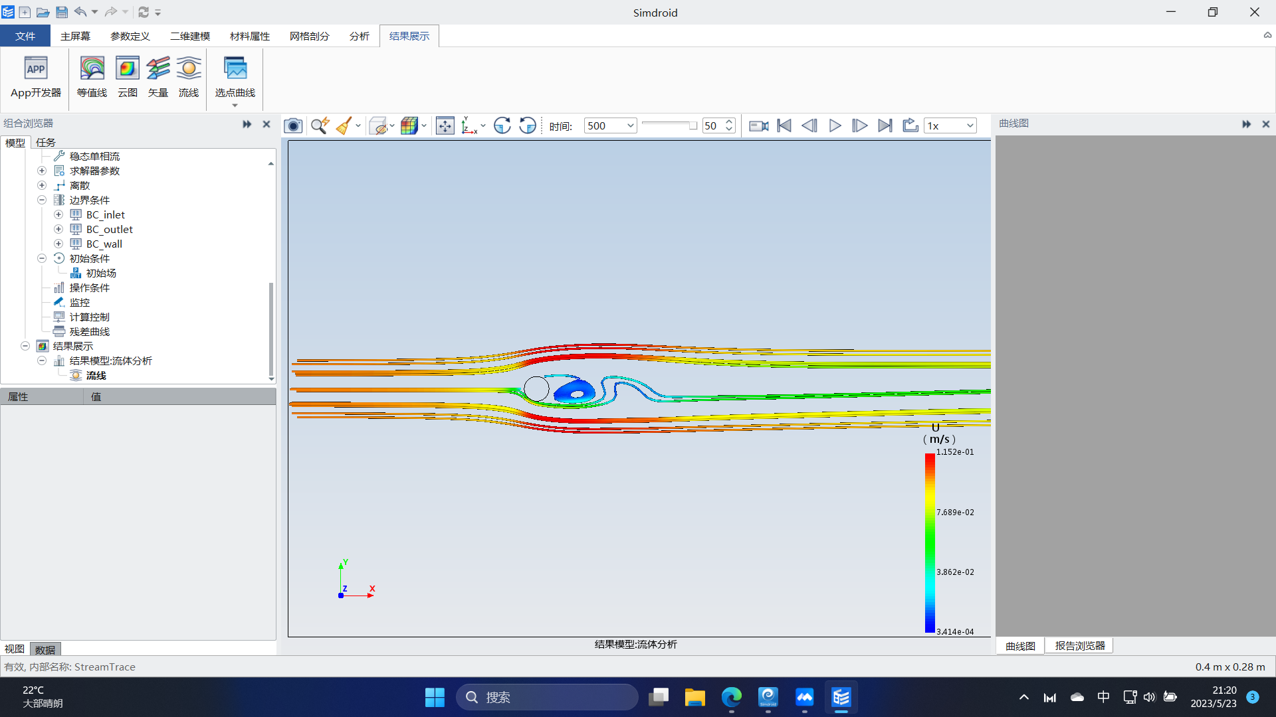Switch to the 网格剖分 ribbon tab

point(310,36)
